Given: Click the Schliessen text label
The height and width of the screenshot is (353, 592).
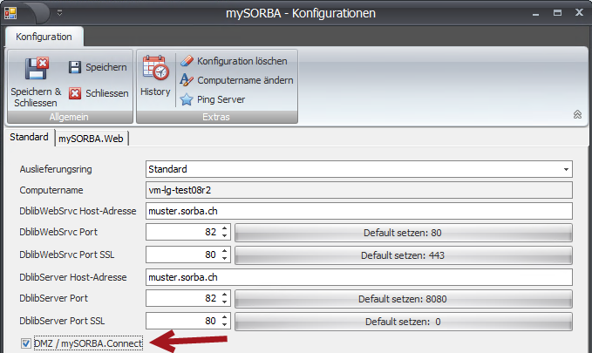Looking at the screenshot, I should (107, 93).
